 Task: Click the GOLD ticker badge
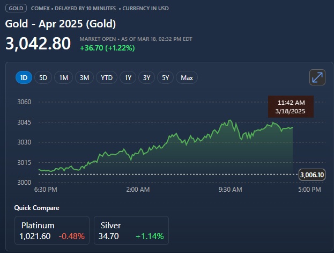[16, 9]
